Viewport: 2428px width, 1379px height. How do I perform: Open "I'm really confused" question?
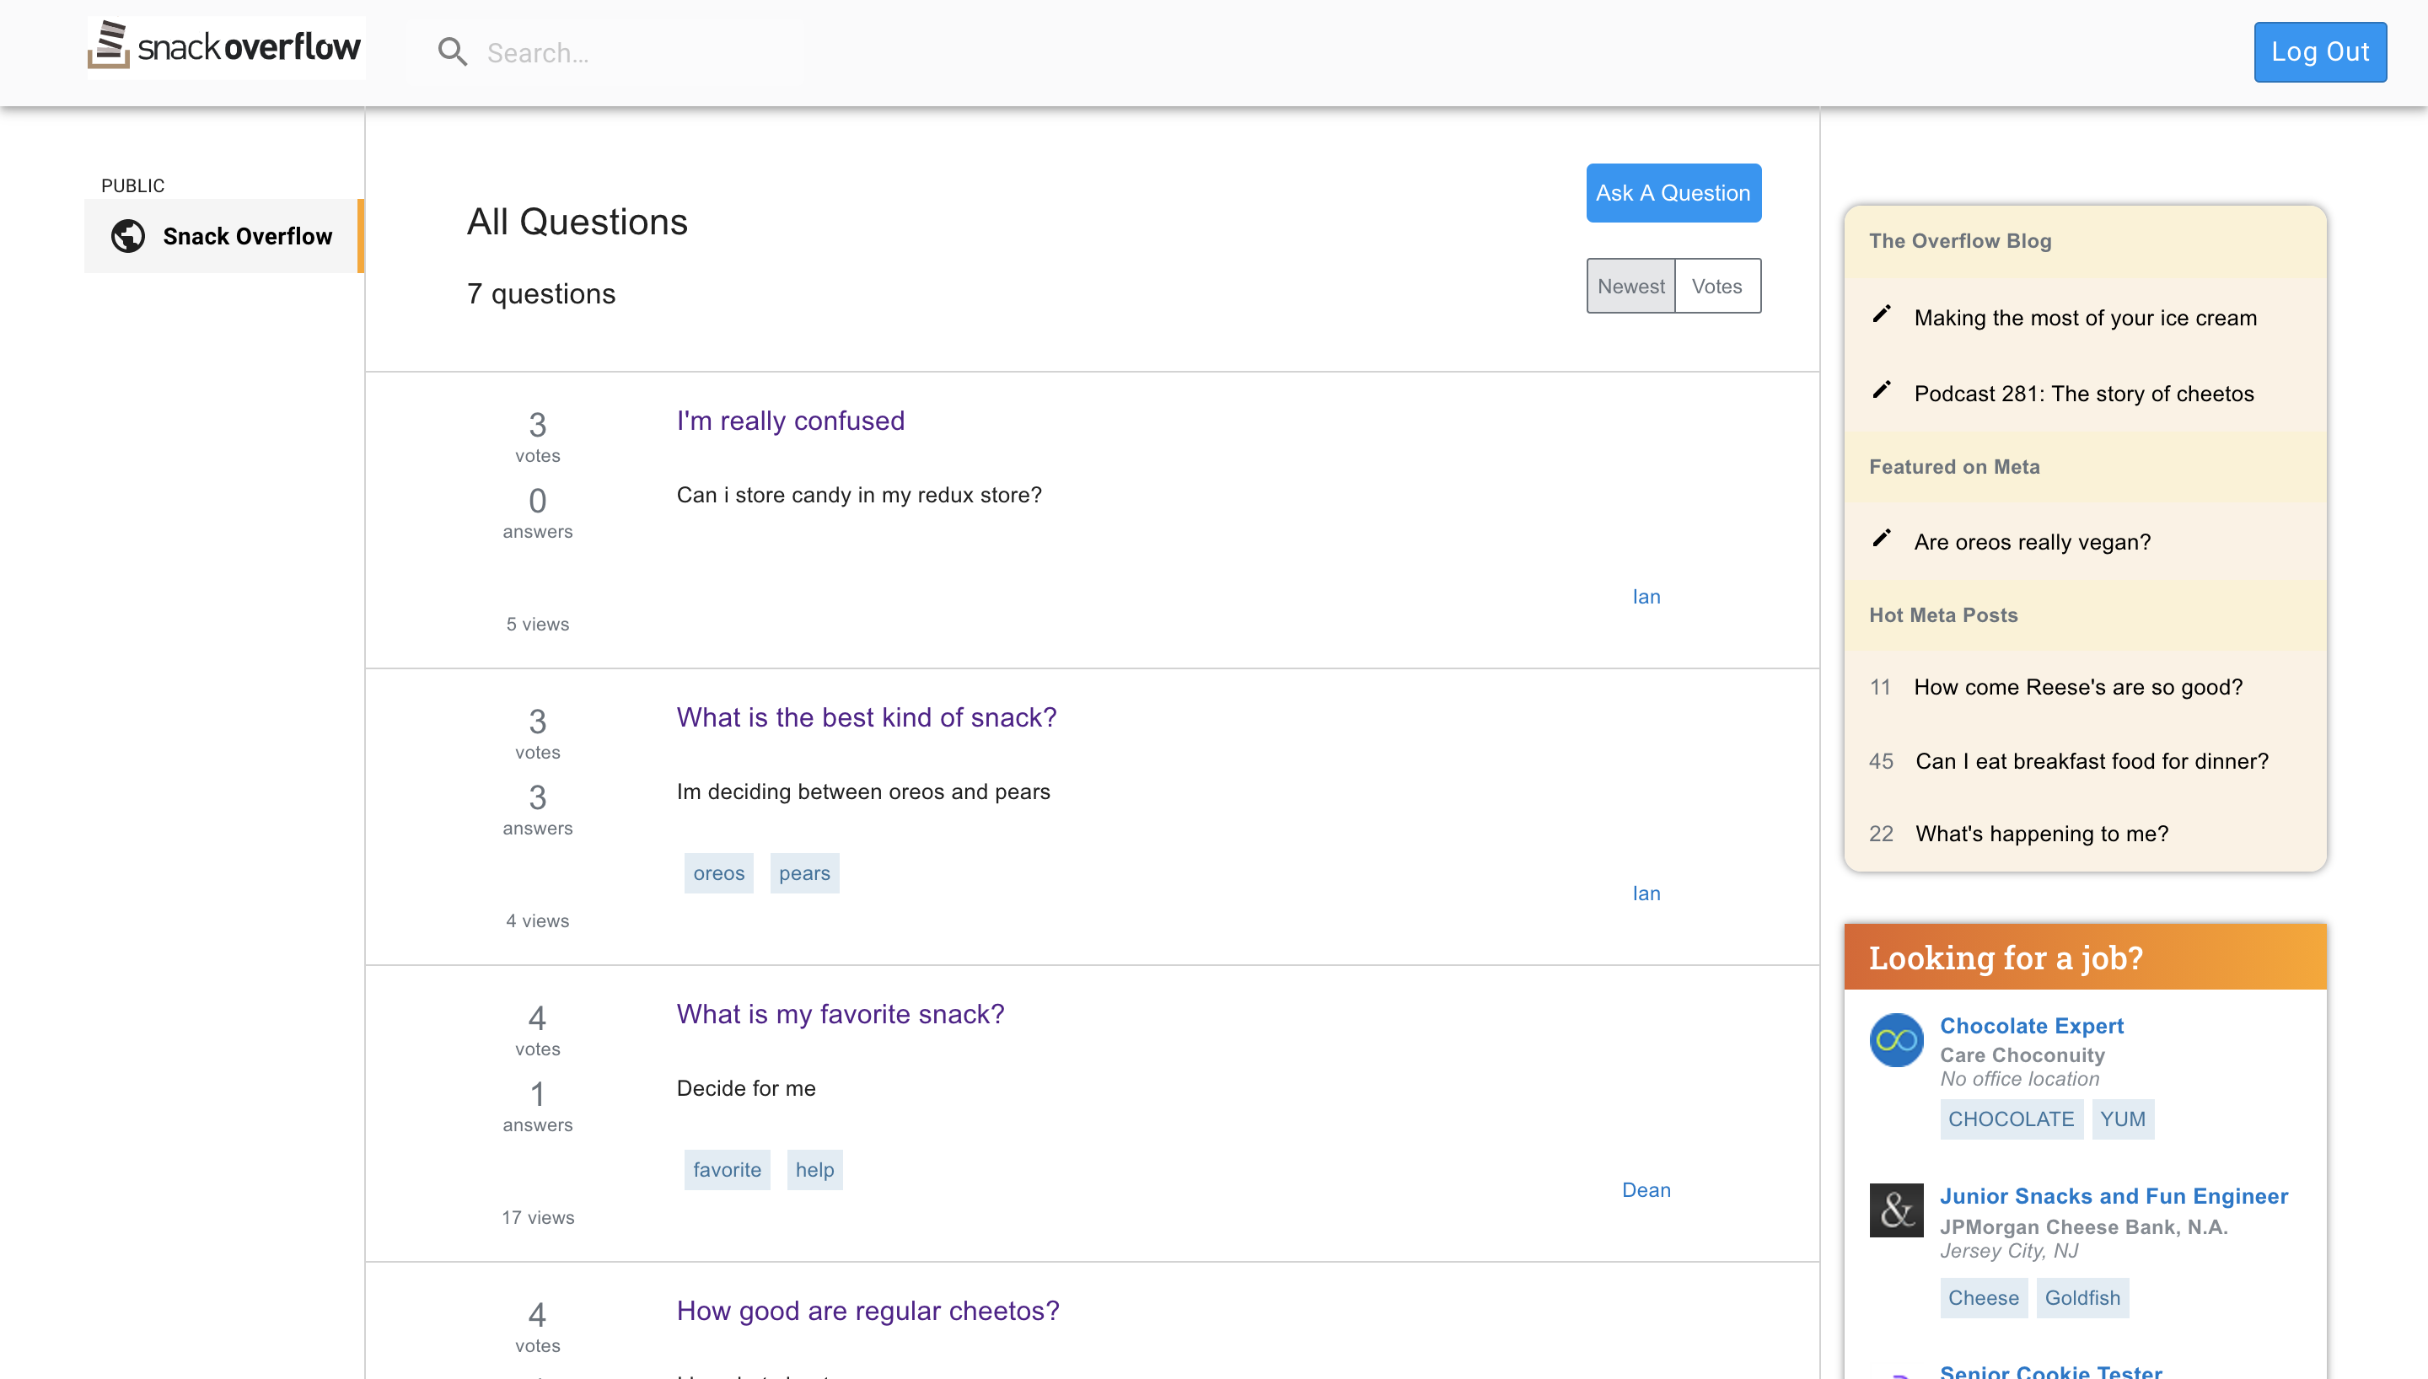point(790,421)
